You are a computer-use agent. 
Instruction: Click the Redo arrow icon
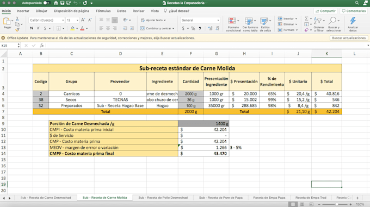coord(85,3)
